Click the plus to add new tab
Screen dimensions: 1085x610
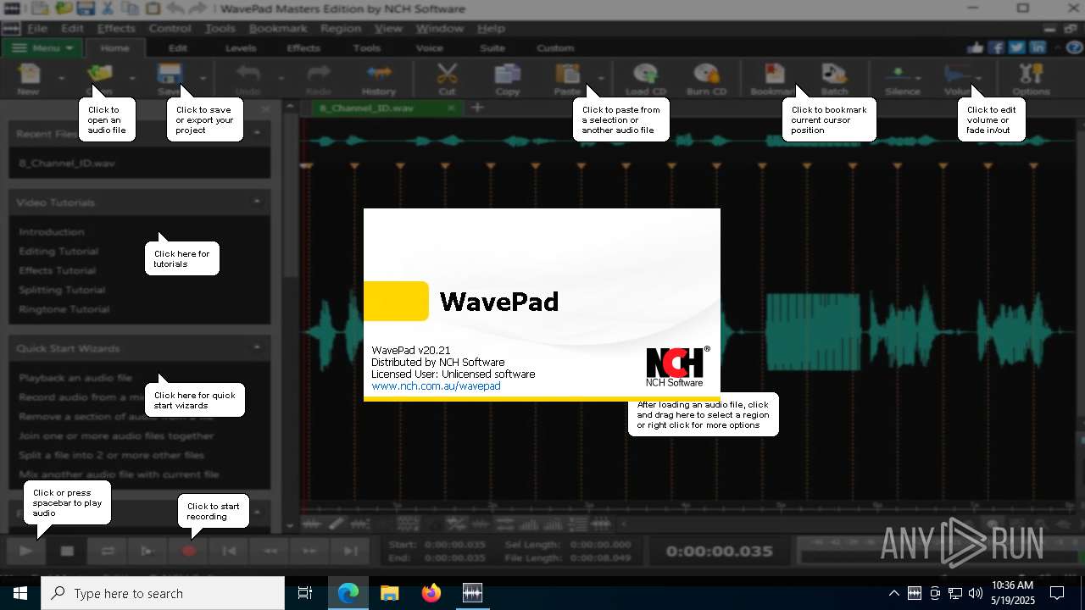[477, 108]
